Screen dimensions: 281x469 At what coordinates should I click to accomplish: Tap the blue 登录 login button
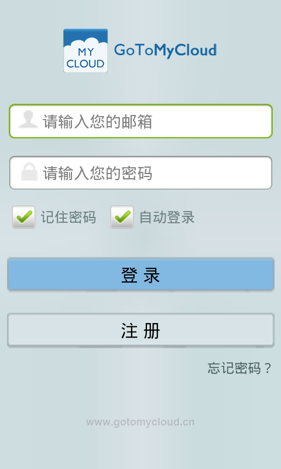[x=140, y=274]
